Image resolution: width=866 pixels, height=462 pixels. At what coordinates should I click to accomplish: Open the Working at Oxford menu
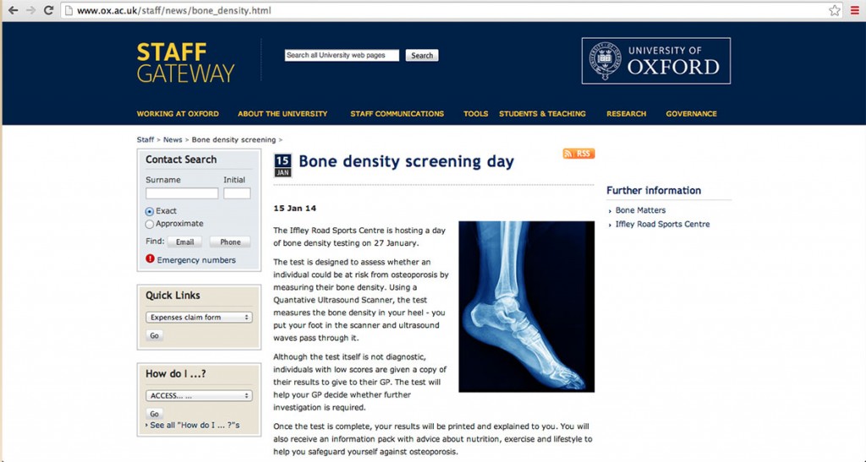click(178, 114)
